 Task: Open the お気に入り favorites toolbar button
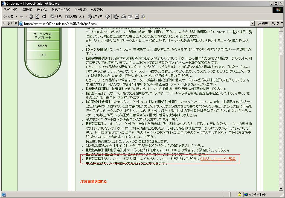pyautogui.click(x=75, y=16)
